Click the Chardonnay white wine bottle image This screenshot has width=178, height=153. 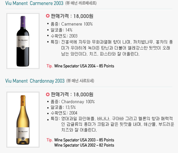tap(23, 119)
